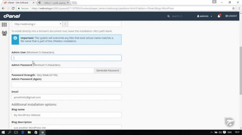
Task: Bookmark this page with star icon
Action: (x=233, y=8)
